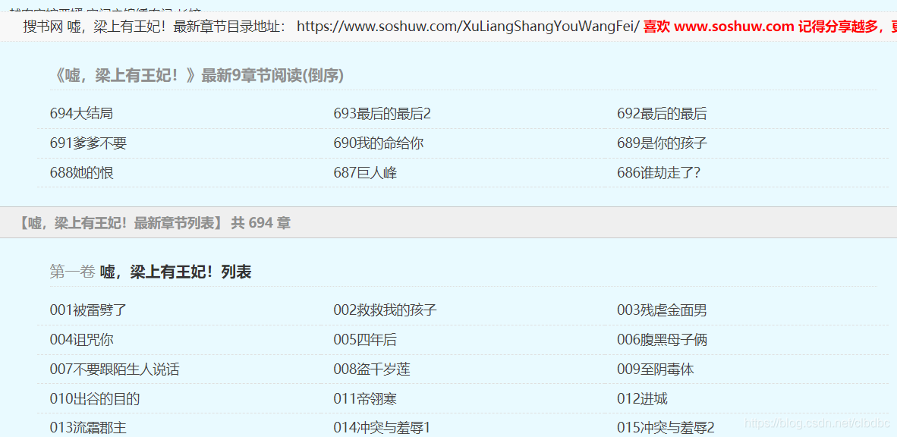This screenshot has width=897, height=437.
Task: Click chapter 692最后的最后 link
Action: click(661, 114)
